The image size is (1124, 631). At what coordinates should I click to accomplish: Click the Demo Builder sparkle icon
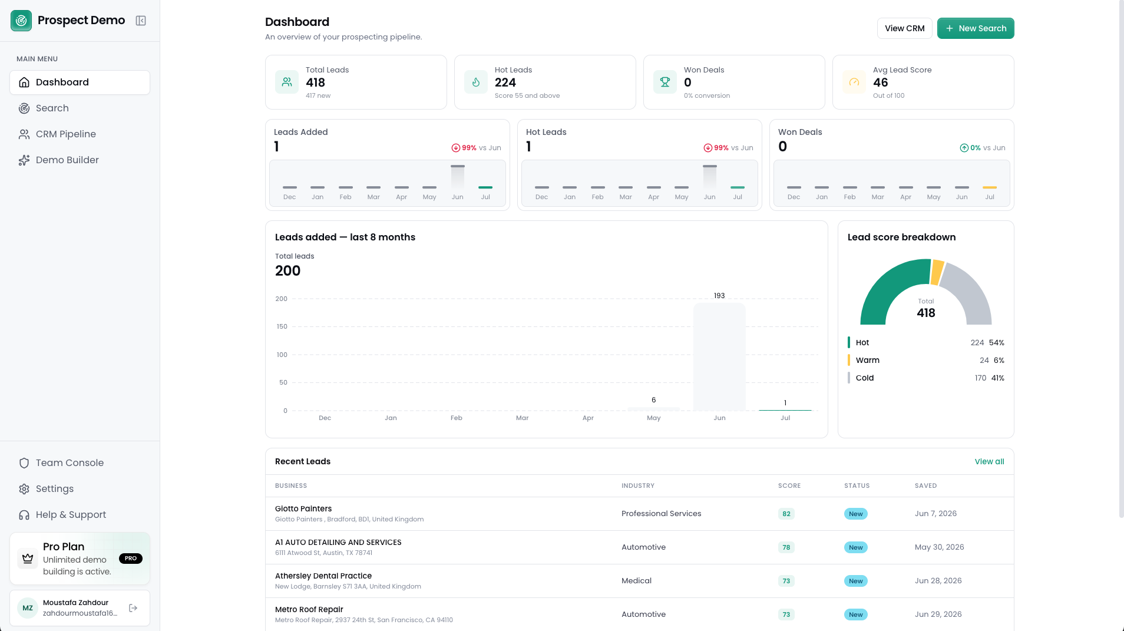click(x=24, y=160)
